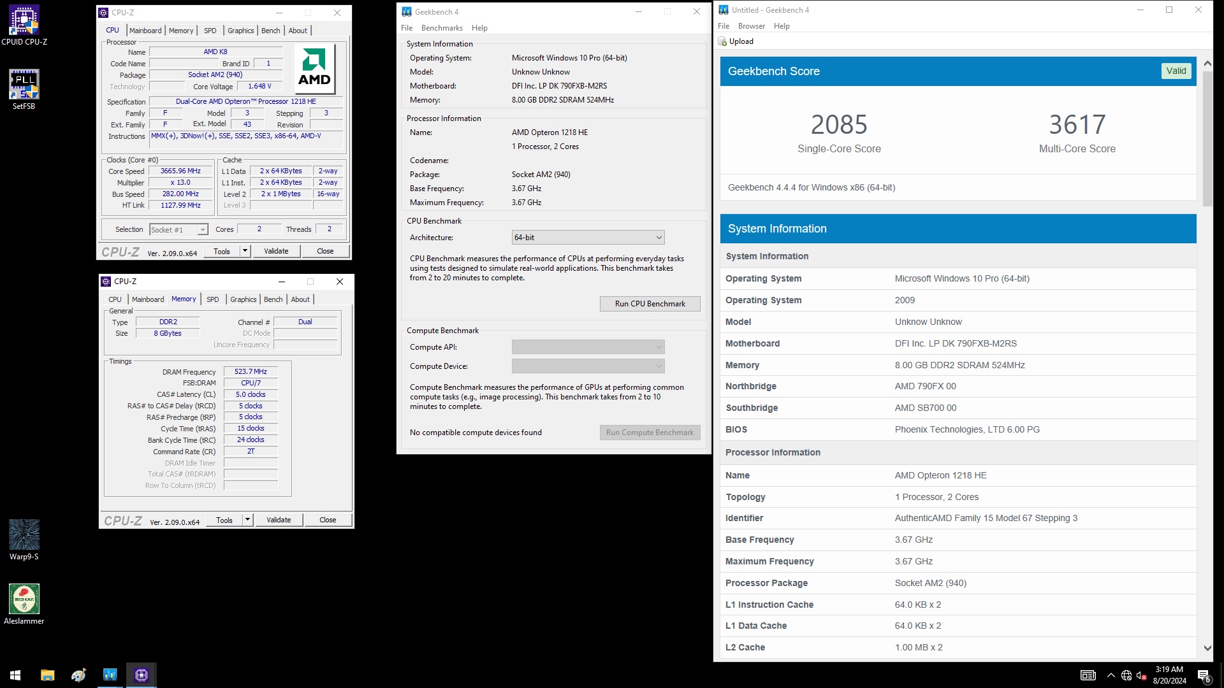Switch to the CPU tab in the lower CPU-Z window
This screenshot has width=1224, height=688.
115,299
